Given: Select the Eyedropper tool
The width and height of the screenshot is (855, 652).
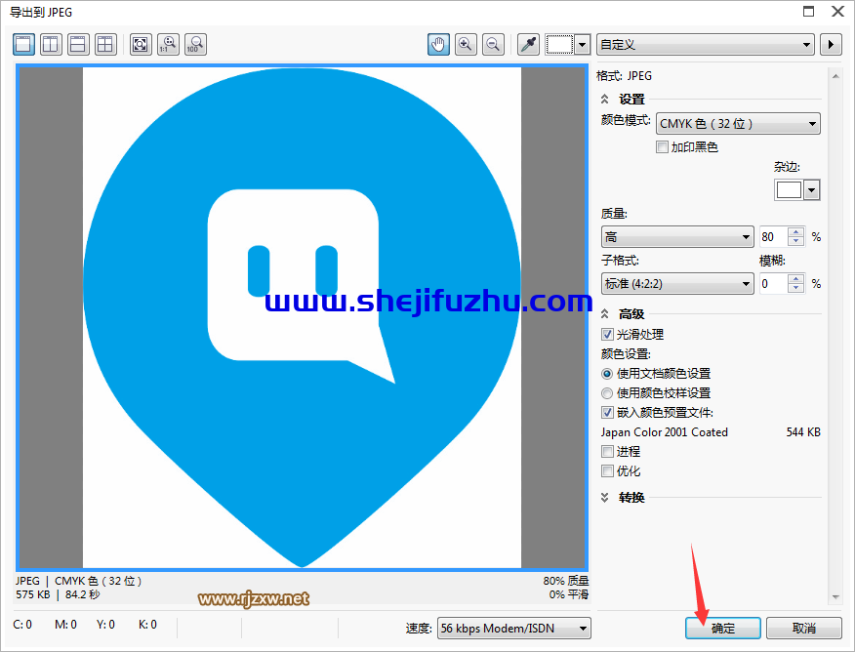Looking at the screenshot, I should coord(528,44).
